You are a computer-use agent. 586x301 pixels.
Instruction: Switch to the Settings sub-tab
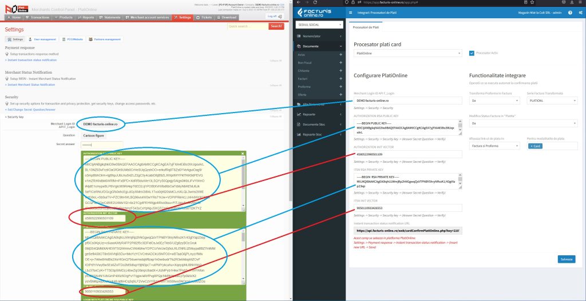(x=15, y=39)
